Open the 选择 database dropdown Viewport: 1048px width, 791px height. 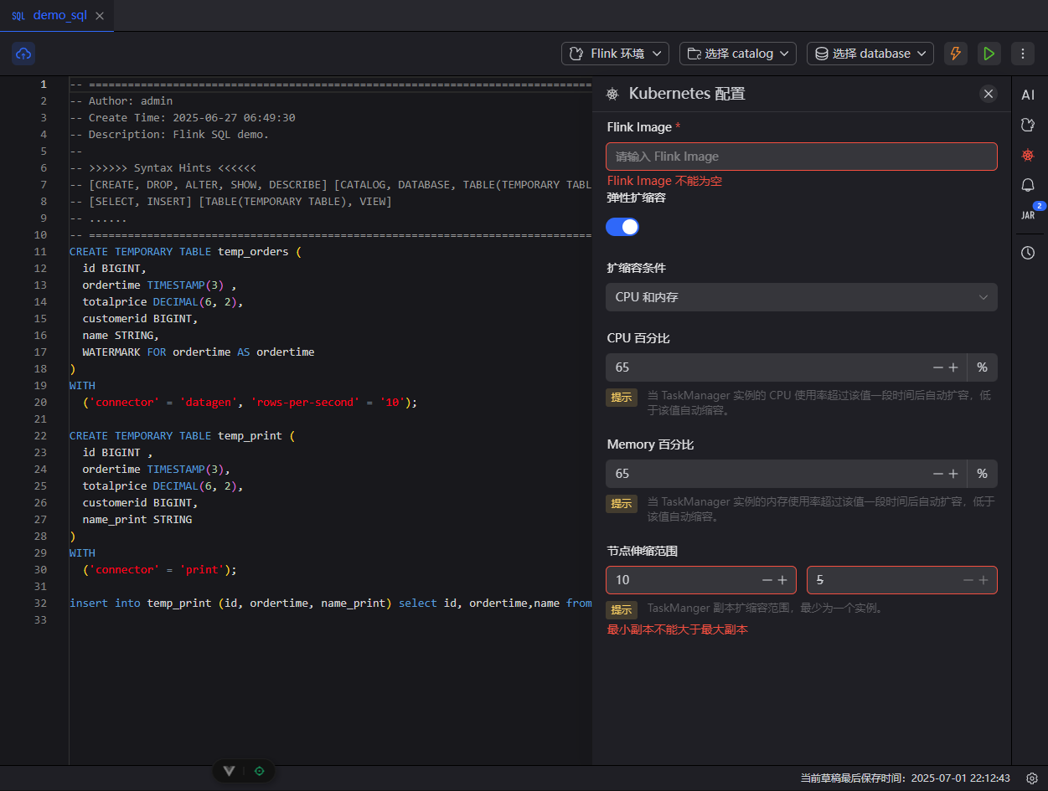[870, 54]
